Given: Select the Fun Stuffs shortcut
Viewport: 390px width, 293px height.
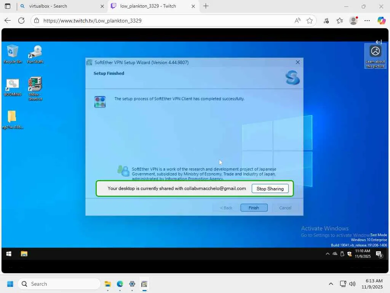Looking at the screenshot, I should coord(35,54).
